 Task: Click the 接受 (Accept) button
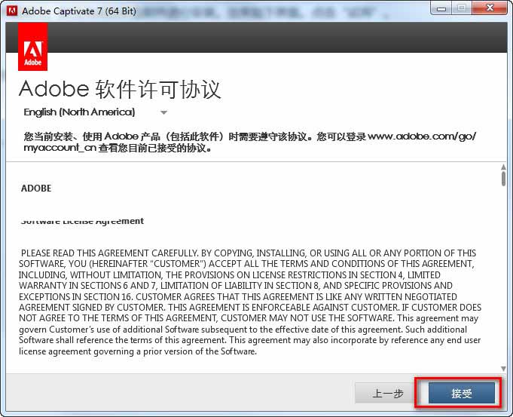pyautogui.click(x=461, y=393)
